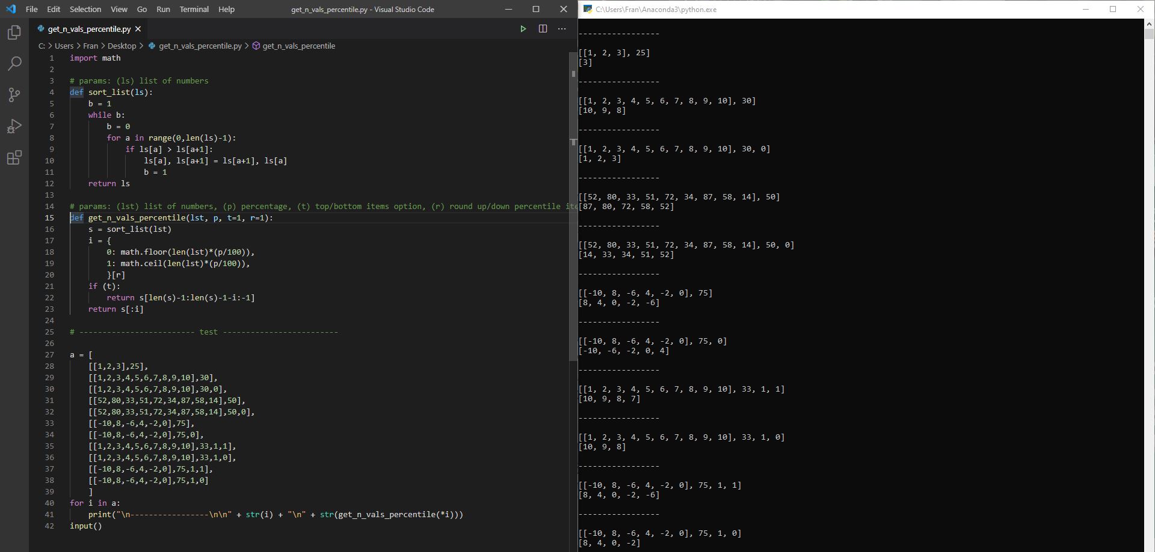
Task: Click the python console scrollbar thumb
Action: pos(1149,34)
